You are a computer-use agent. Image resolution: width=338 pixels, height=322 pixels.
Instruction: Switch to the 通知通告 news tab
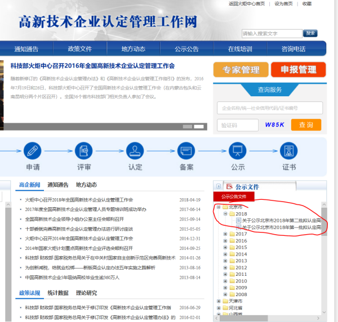click(x=58, y=185)
